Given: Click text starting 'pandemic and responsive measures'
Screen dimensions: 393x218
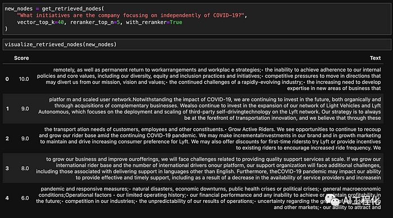Looking at the screenshot, I should [208, 198].
